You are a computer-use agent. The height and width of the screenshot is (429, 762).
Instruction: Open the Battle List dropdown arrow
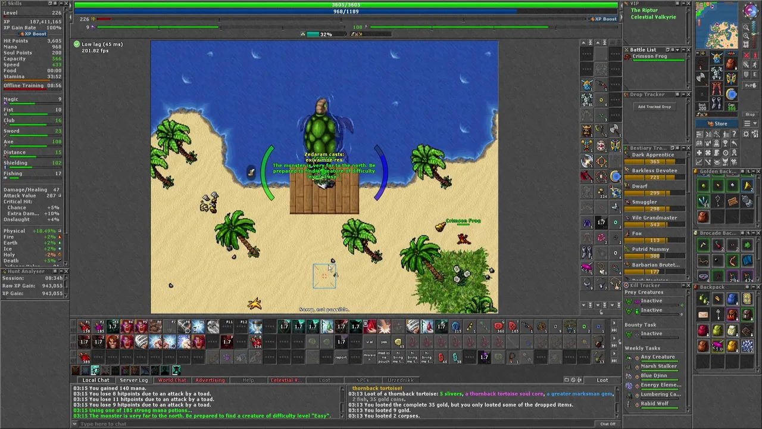pos(677,50)
